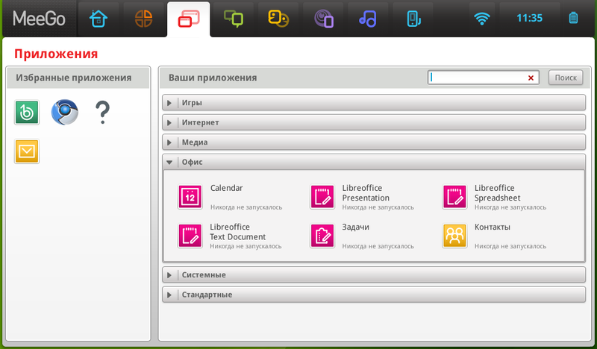Click the Libreoffice Spreadsheet label
The width and height of the screenshot is (597, 349).
497,193
